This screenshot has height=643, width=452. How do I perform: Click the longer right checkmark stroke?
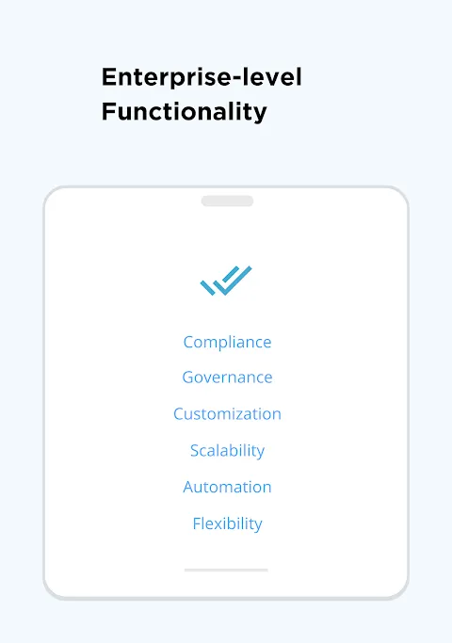(234, 281)
